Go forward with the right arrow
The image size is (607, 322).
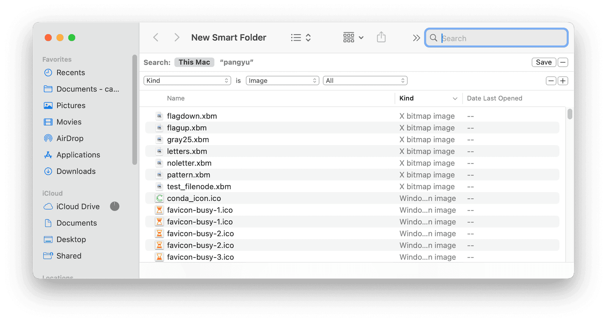(177, 38)
